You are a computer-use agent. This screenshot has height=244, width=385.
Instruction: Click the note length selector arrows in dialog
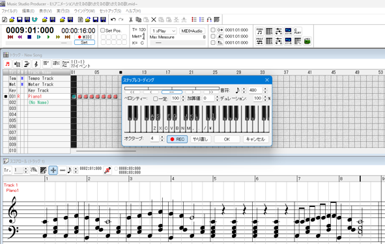244,90
